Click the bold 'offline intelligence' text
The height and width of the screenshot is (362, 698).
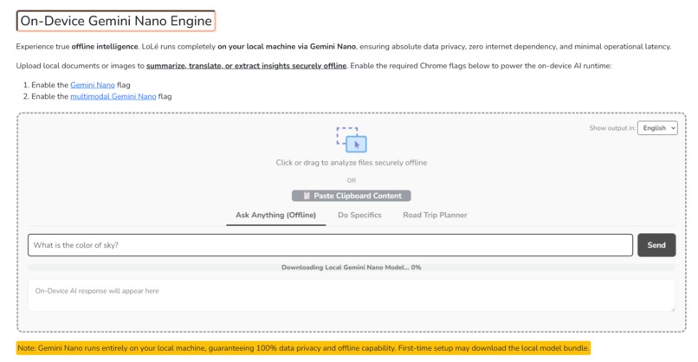105,47
